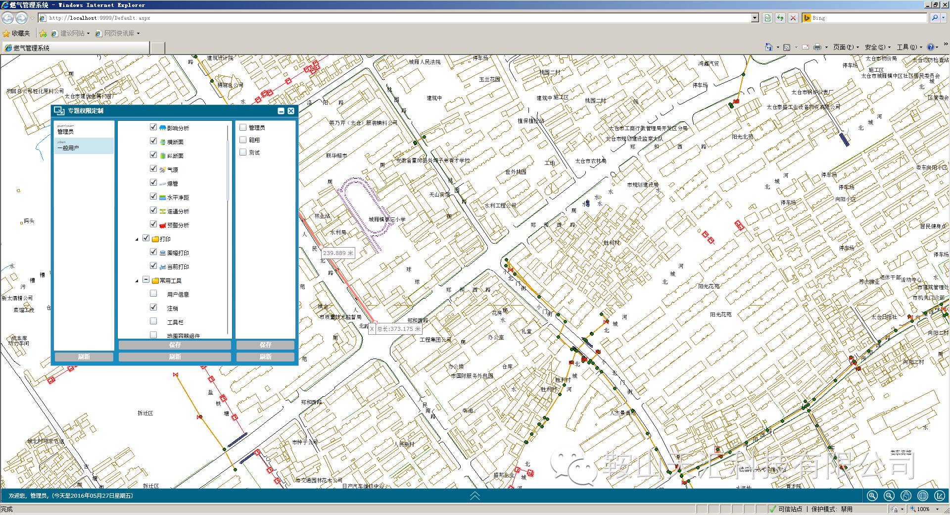Uncheck the 影响分析 checkbox
950x515 pixels.
pos(153,127)
